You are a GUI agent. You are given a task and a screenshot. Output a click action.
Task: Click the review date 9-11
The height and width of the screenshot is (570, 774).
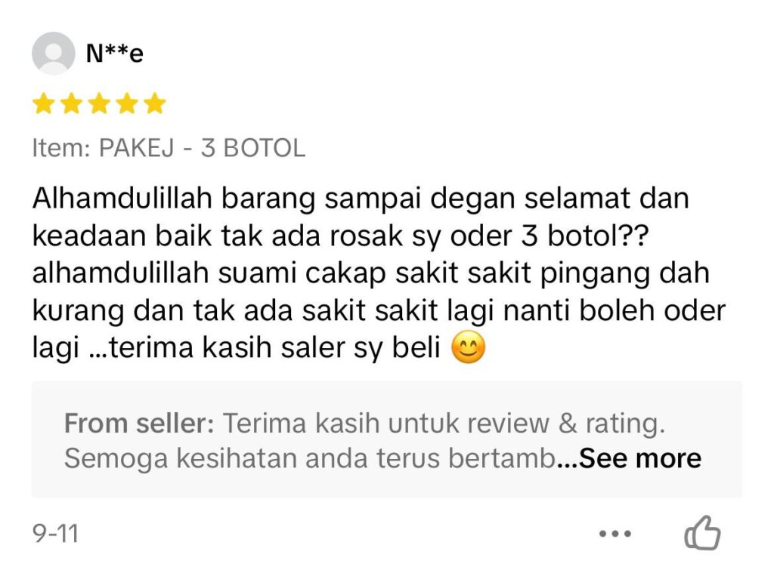(55, 534)
